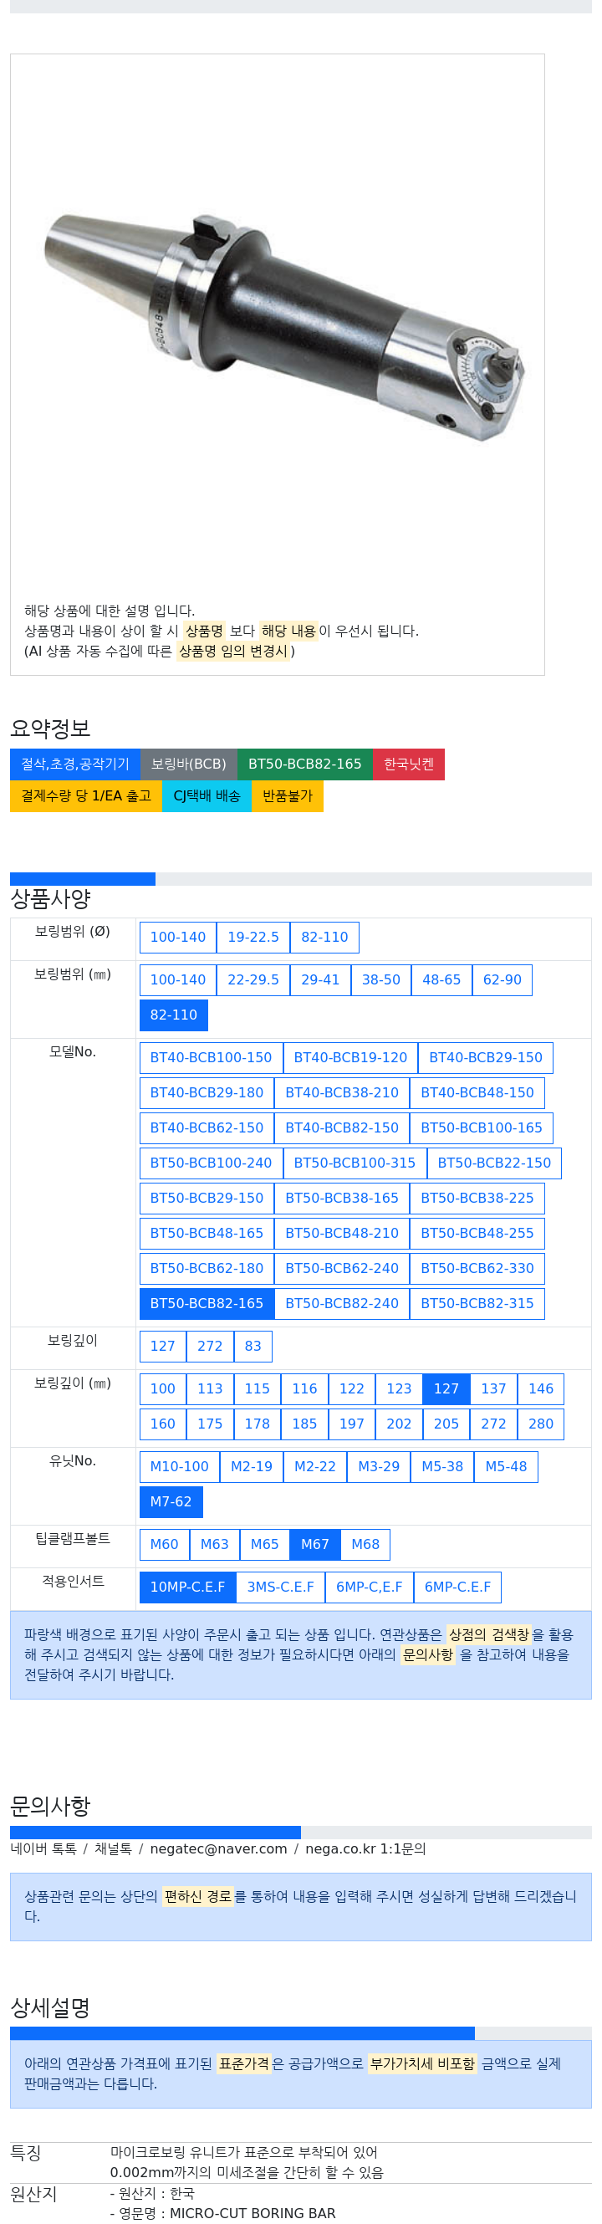Open the 보링바(BCB) tag

(189, 764)
